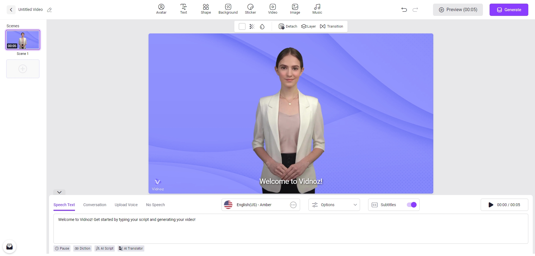Click the Generate button
The width and height of the screenshot is (535, 256).
[x=509, y=9]
